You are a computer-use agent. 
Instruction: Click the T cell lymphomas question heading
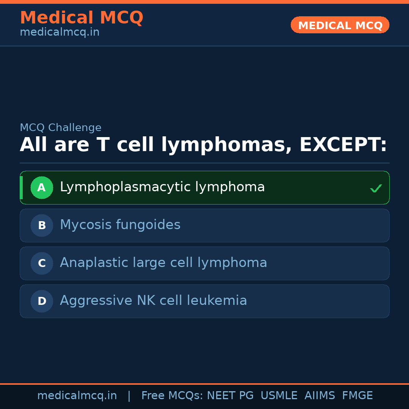203,145
